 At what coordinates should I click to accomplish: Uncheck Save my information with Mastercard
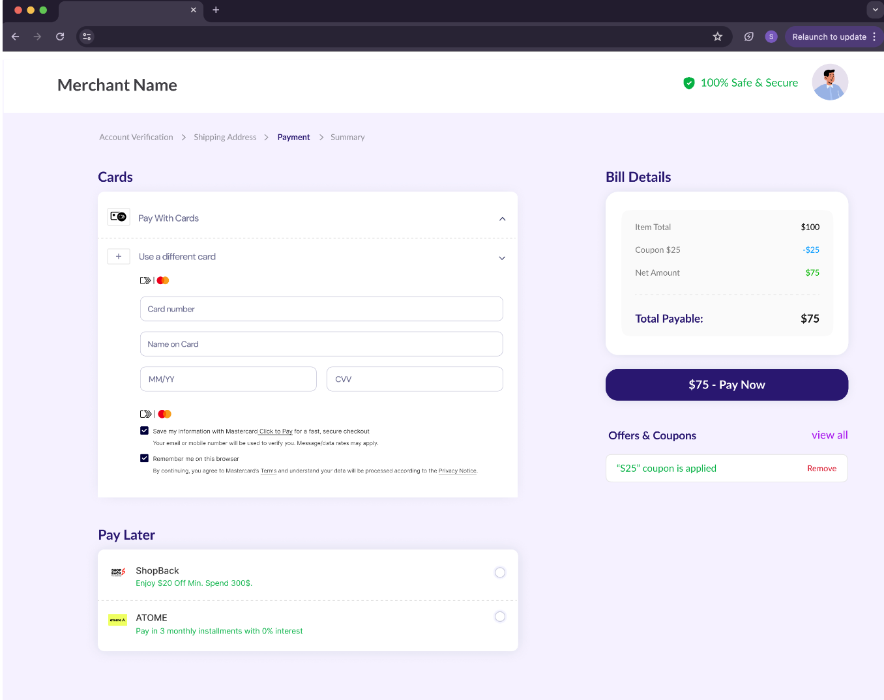(144, 430)
